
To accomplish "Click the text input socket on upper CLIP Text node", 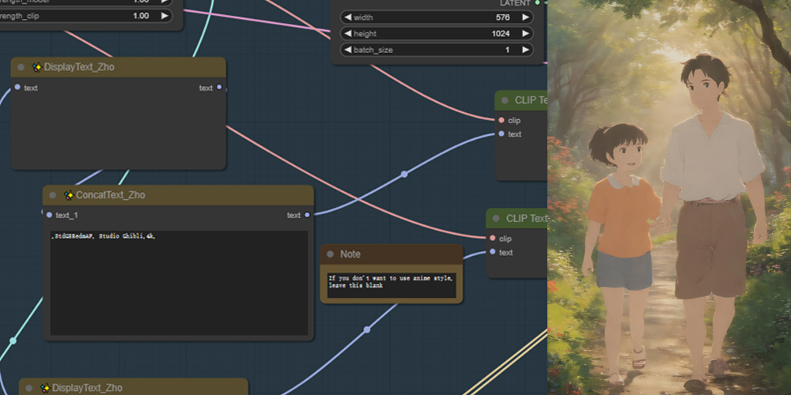I will coord(501,134).
